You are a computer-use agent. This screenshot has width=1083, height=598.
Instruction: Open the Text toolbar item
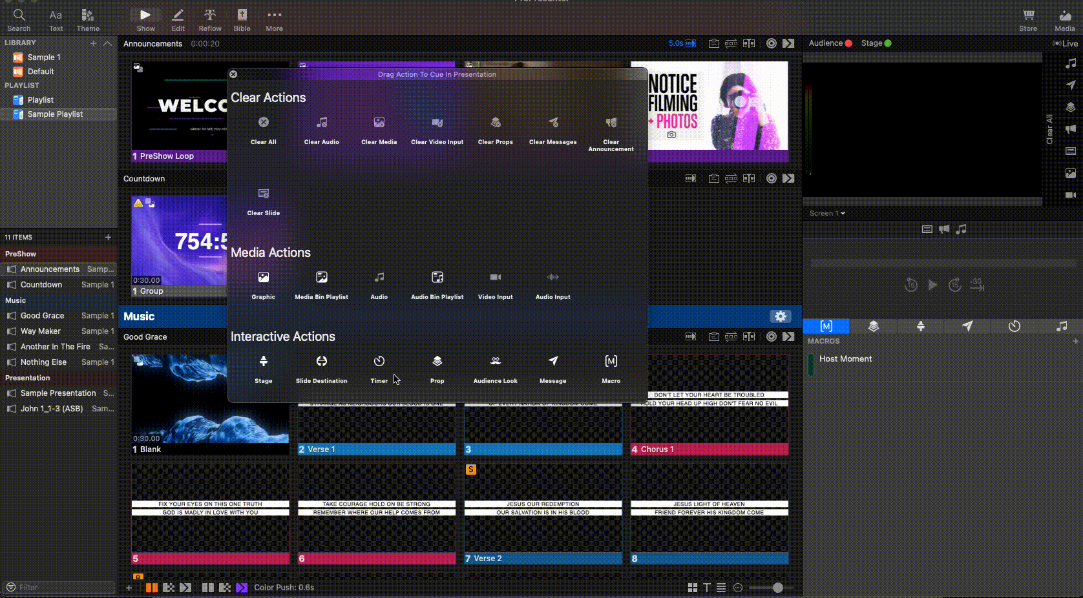pos(56,19)
